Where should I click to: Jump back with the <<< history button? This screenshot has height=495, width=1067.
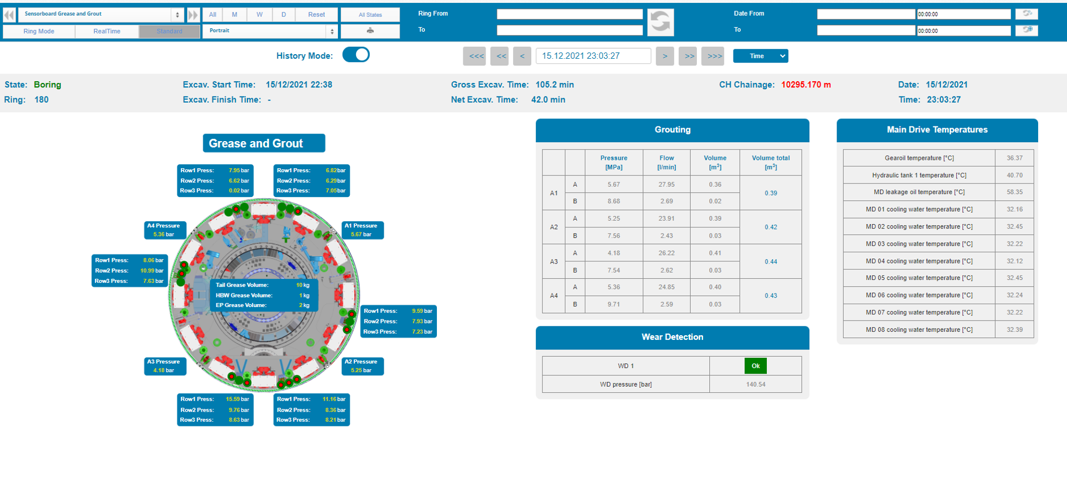tap(475, 56)
